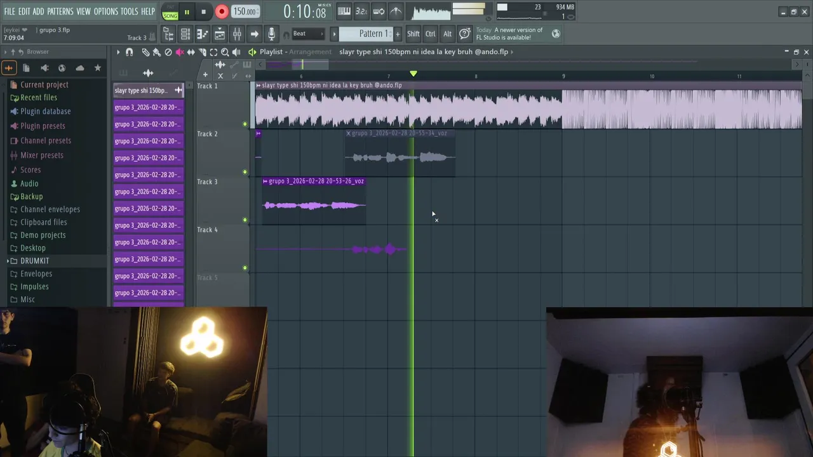This screenshot has width=813, height=457.
Task: Stop playback with the stop button
Action: tap(203, 11)
